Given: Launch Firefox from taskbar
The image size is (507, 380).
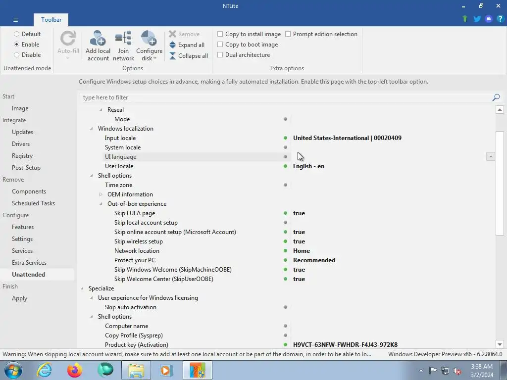Looking at the screenshot, I should click(75, 370).
